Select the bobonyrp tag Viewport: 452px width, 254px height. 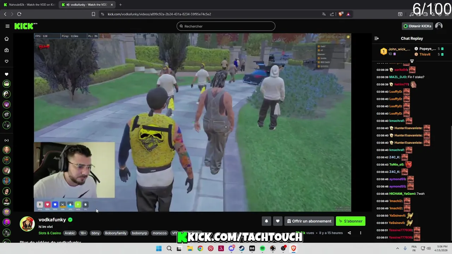click(139, 233)
